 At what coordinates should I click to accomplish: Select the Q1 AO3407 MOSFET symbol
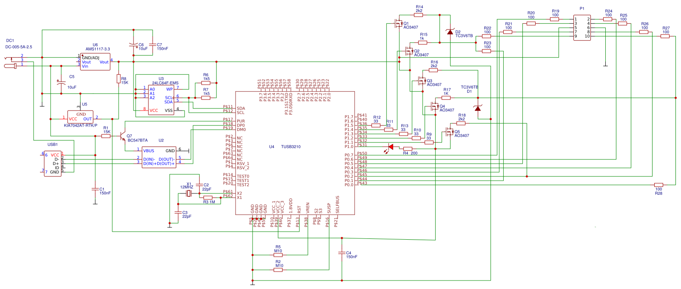coord(398,23)
